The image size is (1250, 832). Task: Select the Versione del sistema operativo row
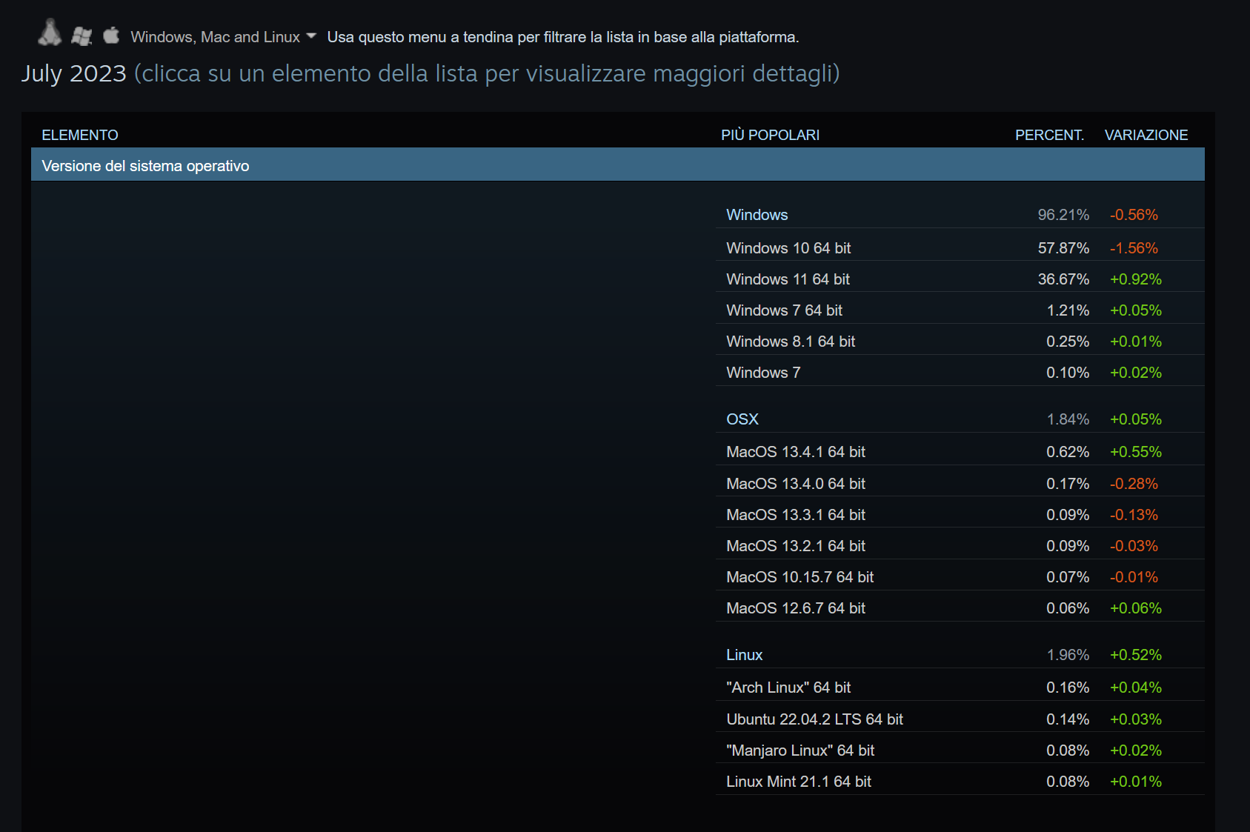(x=617, y=164)
